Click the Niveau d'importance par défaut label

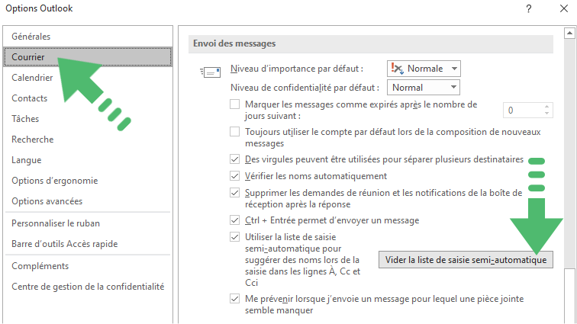tap(297, 69)
